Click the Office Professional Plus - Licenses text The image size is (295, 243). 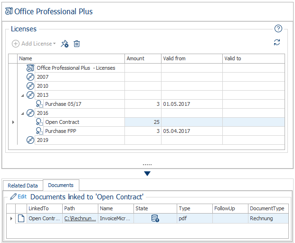tap(76, 68)
